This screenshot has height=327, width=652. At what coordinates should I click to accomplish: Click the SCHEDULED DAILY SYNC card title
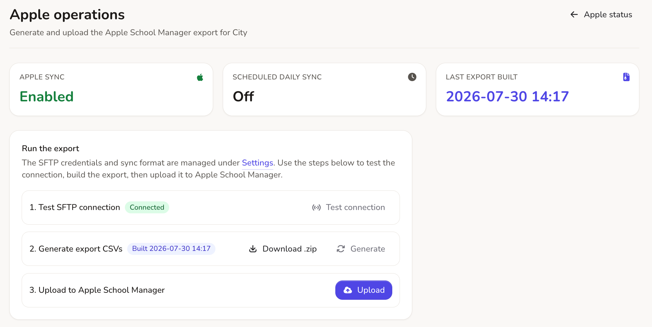277,77
